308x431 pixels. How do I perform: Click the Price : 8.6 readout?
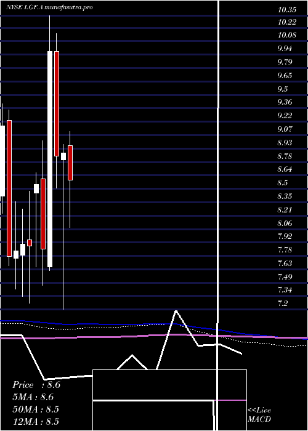[36, 385]
